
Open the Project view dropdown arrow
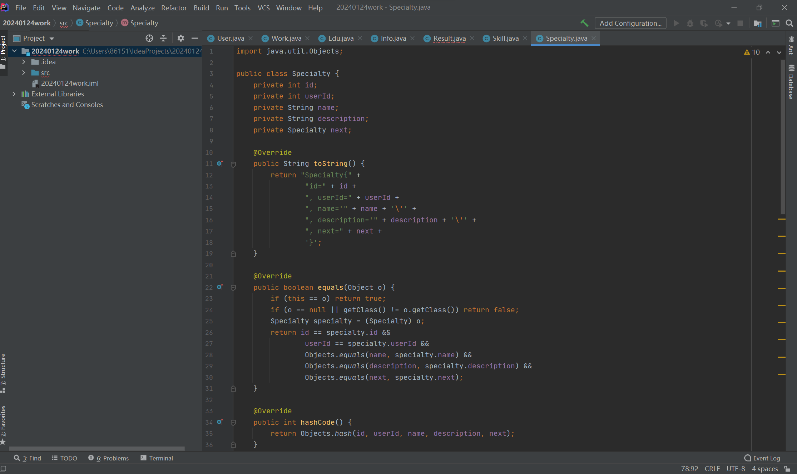click(x=52, y=39)
